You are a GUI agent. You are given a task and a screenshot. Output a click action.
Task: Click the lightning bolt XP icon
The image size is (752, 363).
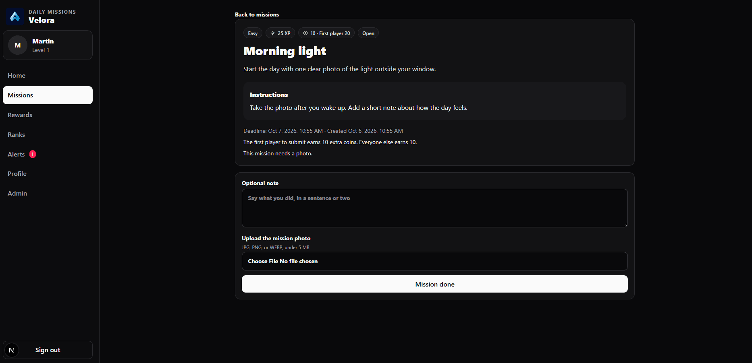point(273,33)
